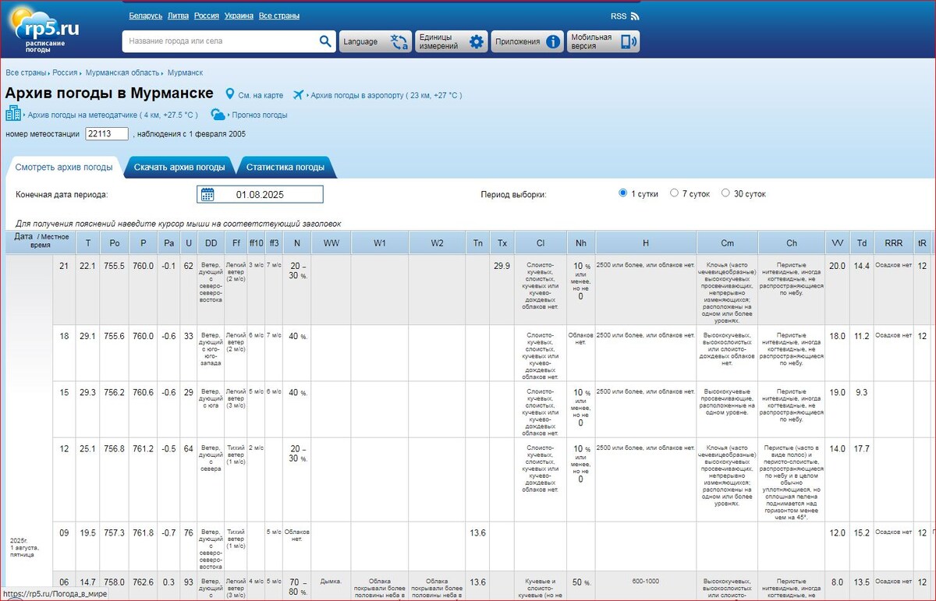The height and width of the screenshot is (601, 936).
Task: Open Архив погоды на метеодатчике link
Action: (112, 115)
